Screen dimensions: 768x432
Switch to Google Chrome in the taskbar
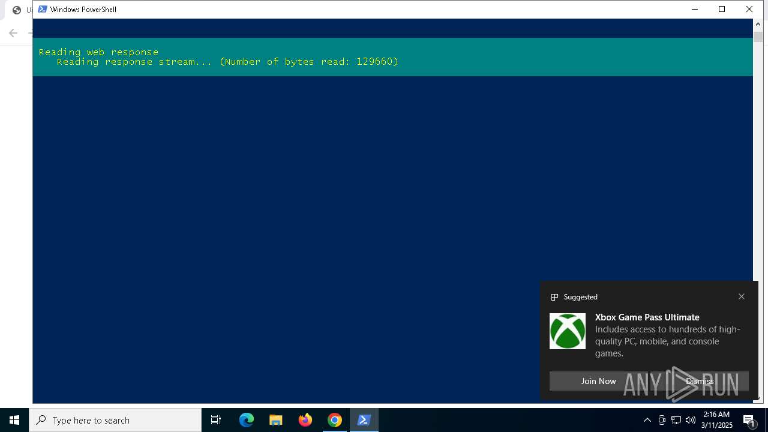pyautogui.click(x=335, y=420)
